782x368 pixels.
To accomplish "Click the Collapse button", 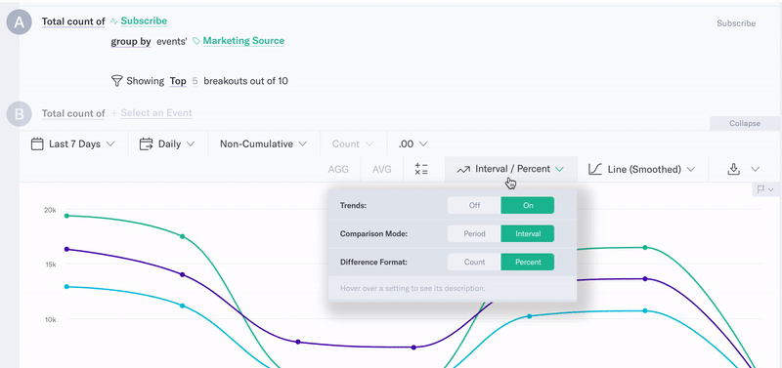I will [x=745, y=124].
